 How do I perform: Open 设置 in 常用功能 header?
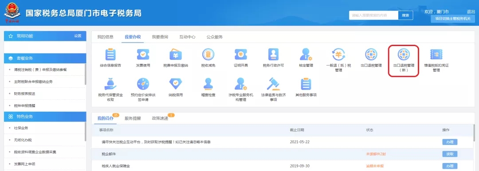pyautogui.click(x=78, y=36)
